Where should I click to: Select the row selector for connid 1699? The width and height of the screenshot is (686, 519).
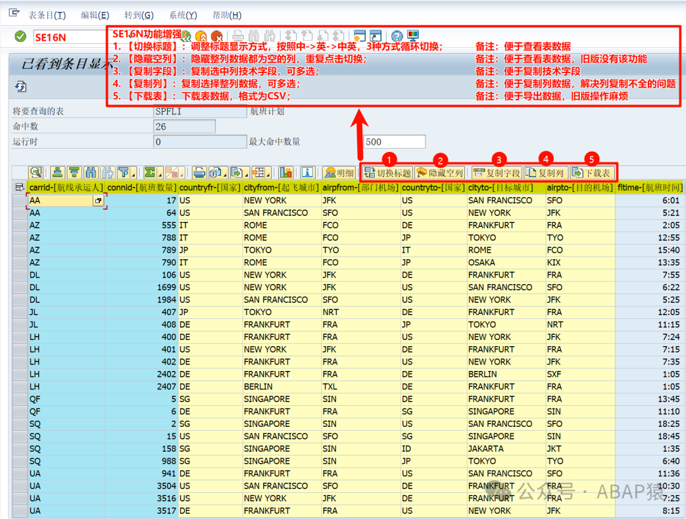click(20, 288)
